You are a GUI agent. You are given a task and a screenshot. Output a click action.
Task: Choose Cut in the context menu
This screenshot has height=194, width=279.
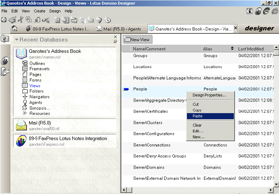pos(210,104)
